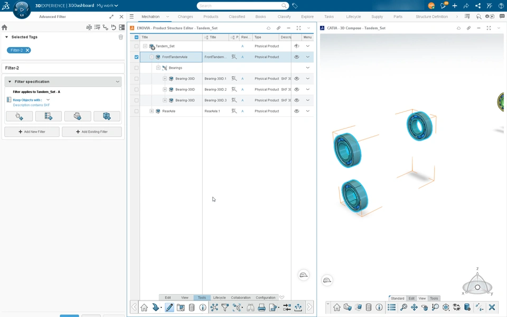Click the relations network icon in ENOVIA toolbar
Image resolution: width=507 pixels, height=317 pixels.
coord(214,307)
